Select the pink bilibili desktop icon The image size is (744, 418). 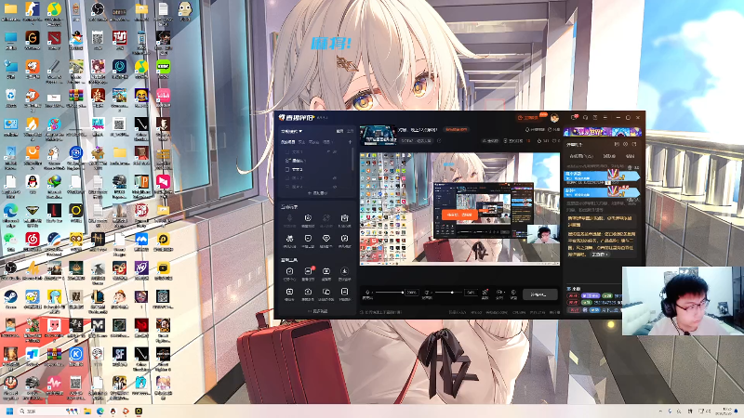(164, 97)
